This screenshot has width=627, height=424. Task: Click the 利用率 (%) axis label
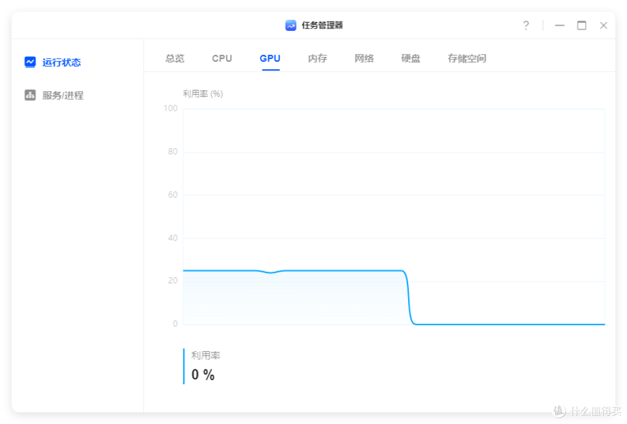tap(203, 94)
